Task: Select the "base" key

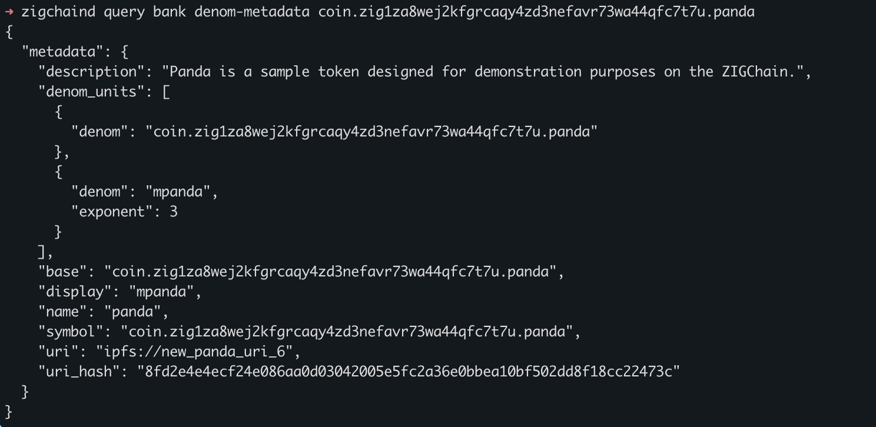Action: (x=62, y=272)
